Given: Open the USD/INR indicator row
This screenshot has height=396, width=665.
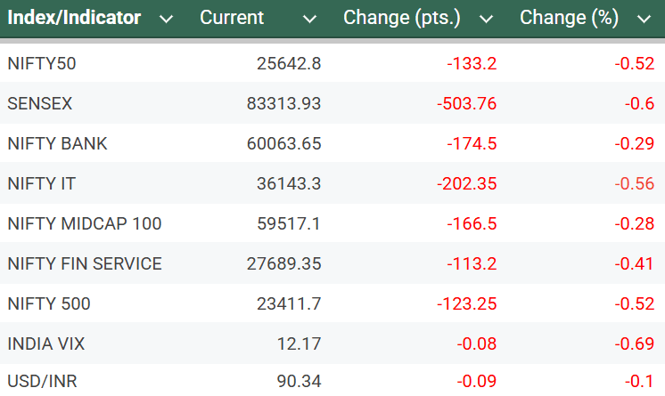Looking at the screenshot, I should point(42,382).
